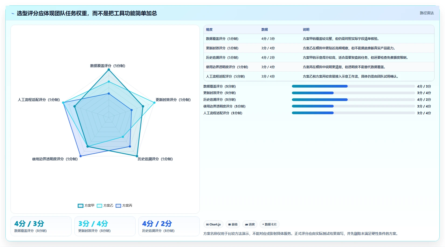Click 方案乙 data point at 更新时效评分 vertex
This screenshot has height=247, width=445.
[154, 103]
